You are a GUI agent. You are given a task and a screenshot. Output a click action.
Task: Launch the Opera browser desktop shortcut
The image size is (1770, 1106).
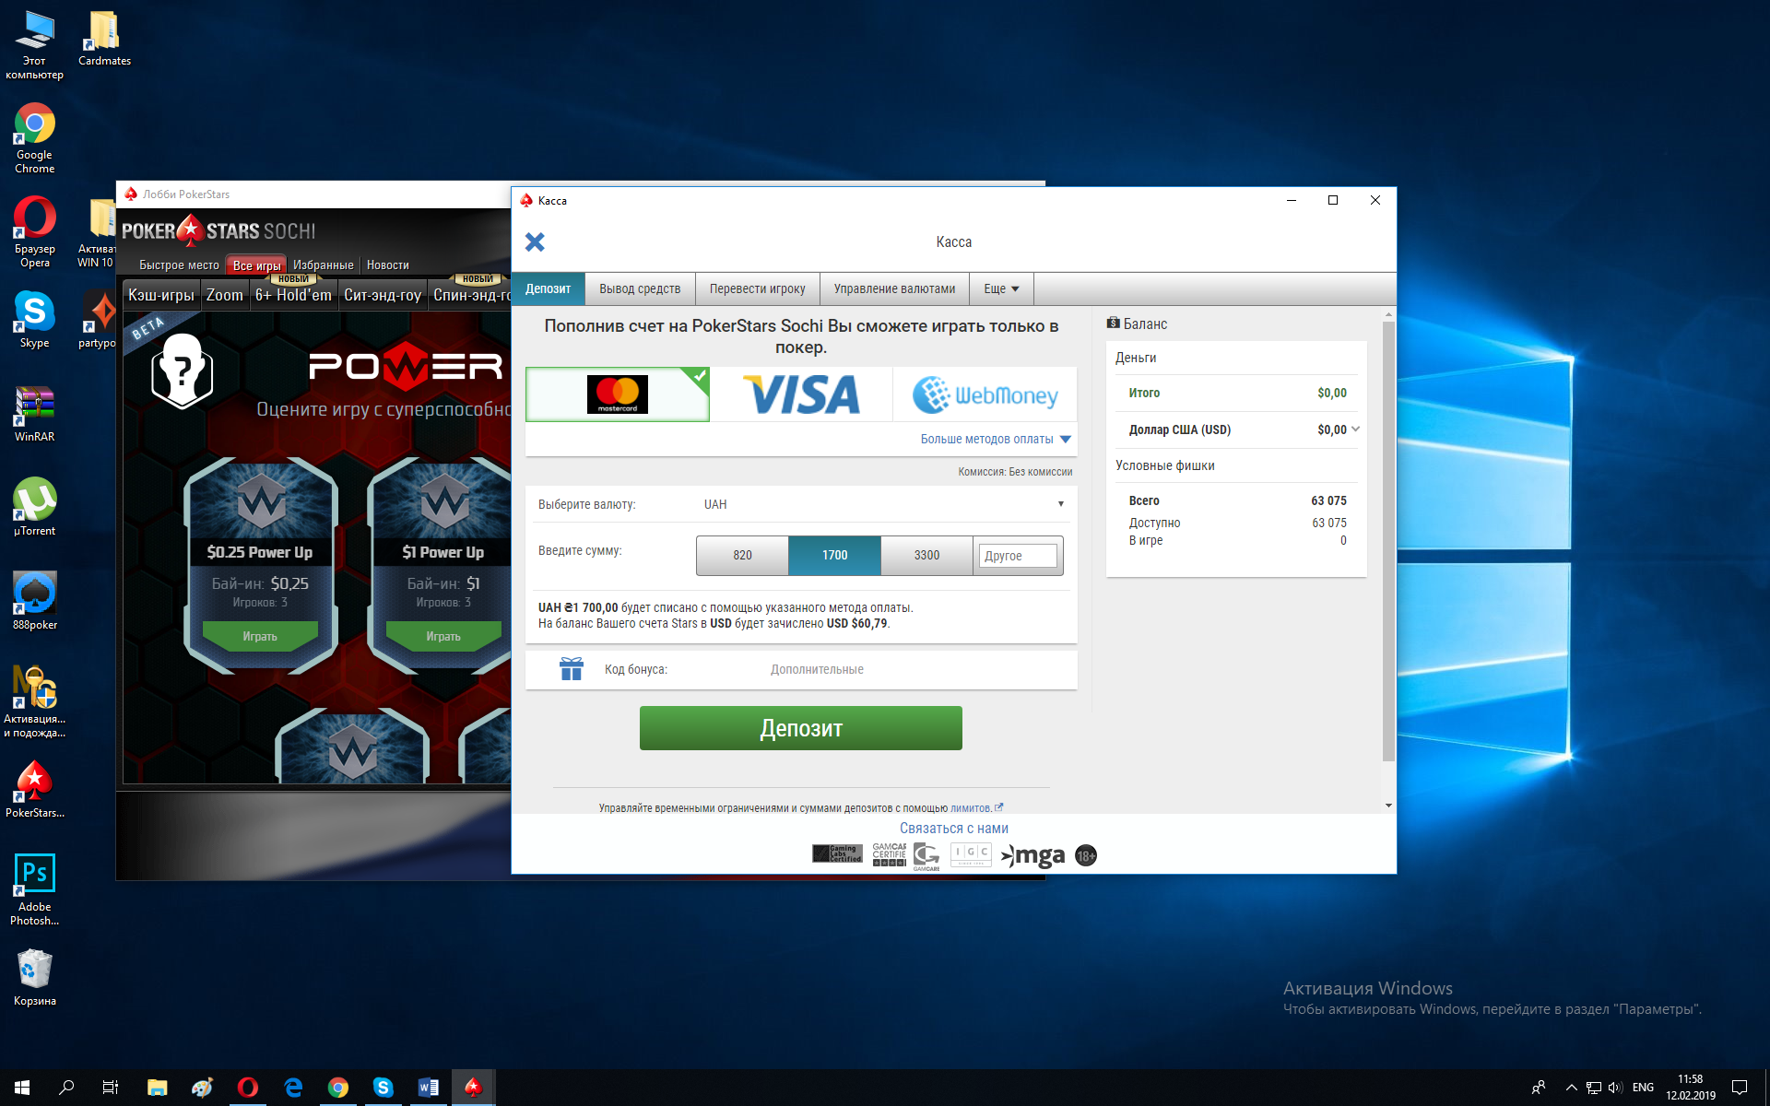pos(35,232)
